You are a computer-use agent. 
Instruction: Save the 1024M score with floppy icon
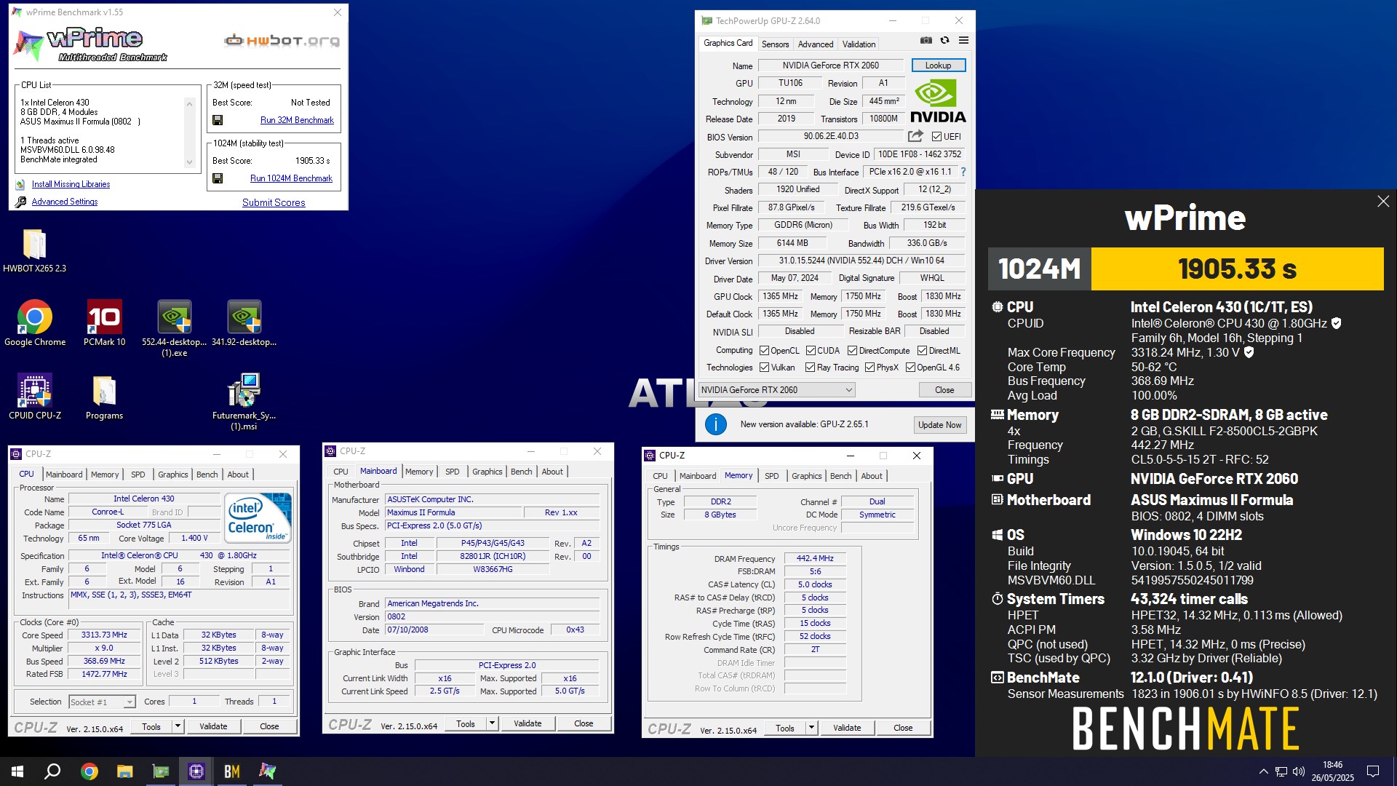[x=218, y=178]
